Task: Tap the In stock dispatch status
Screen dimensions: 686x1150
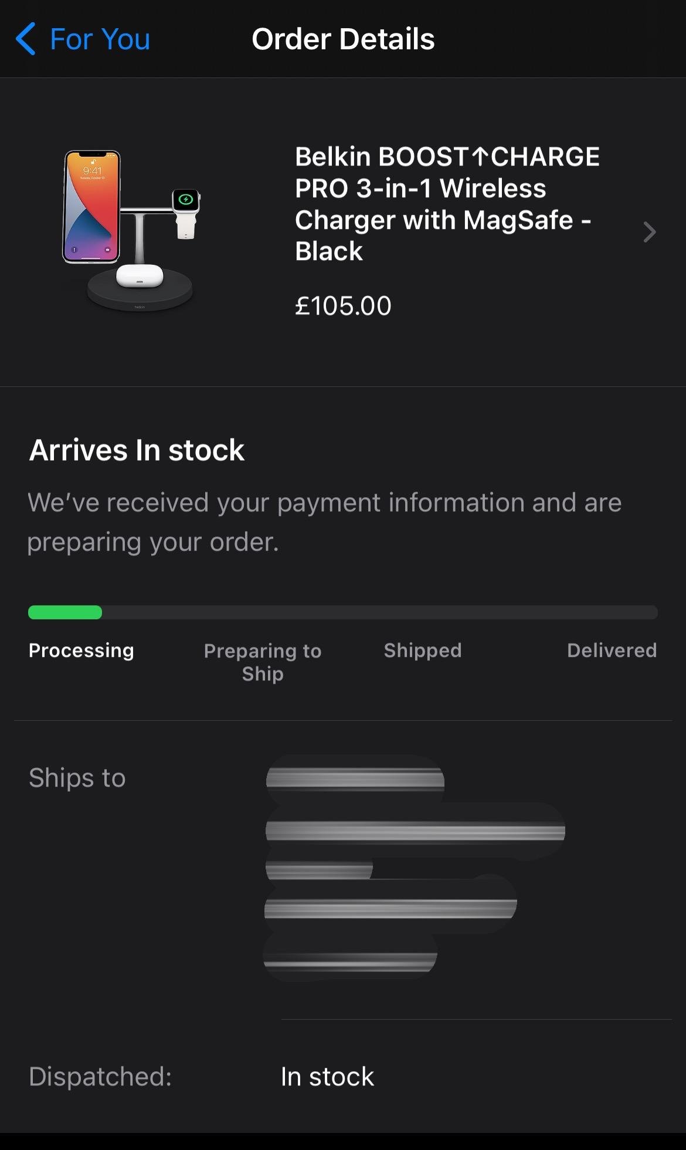Action: tap(327, 1077)
